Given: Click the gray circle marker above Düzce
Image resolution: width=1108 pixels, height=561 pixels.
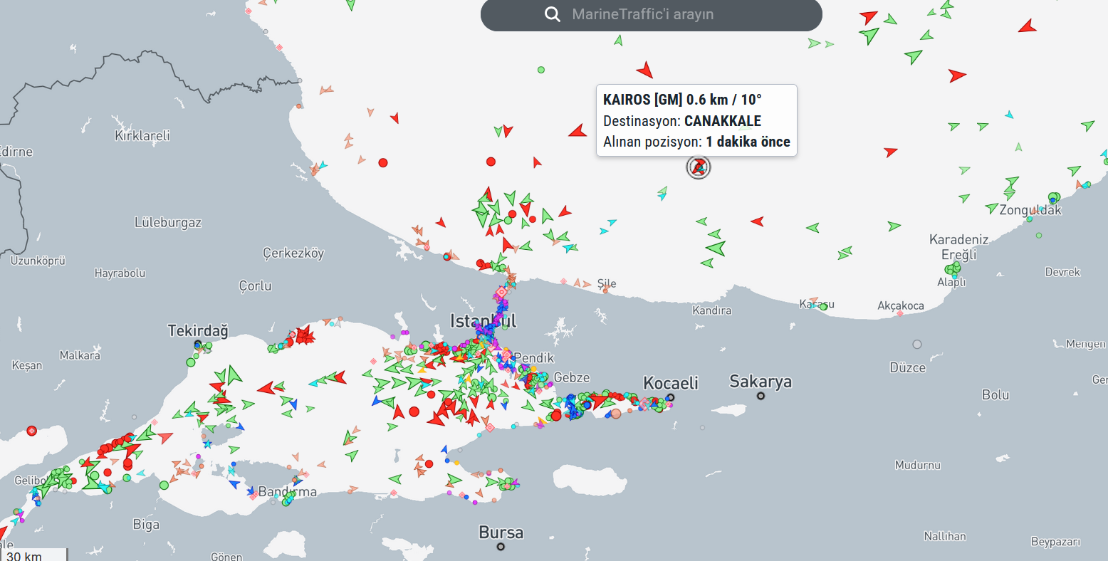Looking at the screenshot, I should pos(917,345).
